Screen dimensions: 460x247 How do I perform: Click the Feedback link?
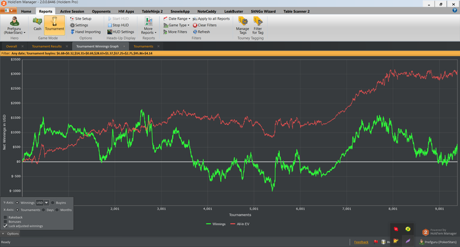[361, 242]
